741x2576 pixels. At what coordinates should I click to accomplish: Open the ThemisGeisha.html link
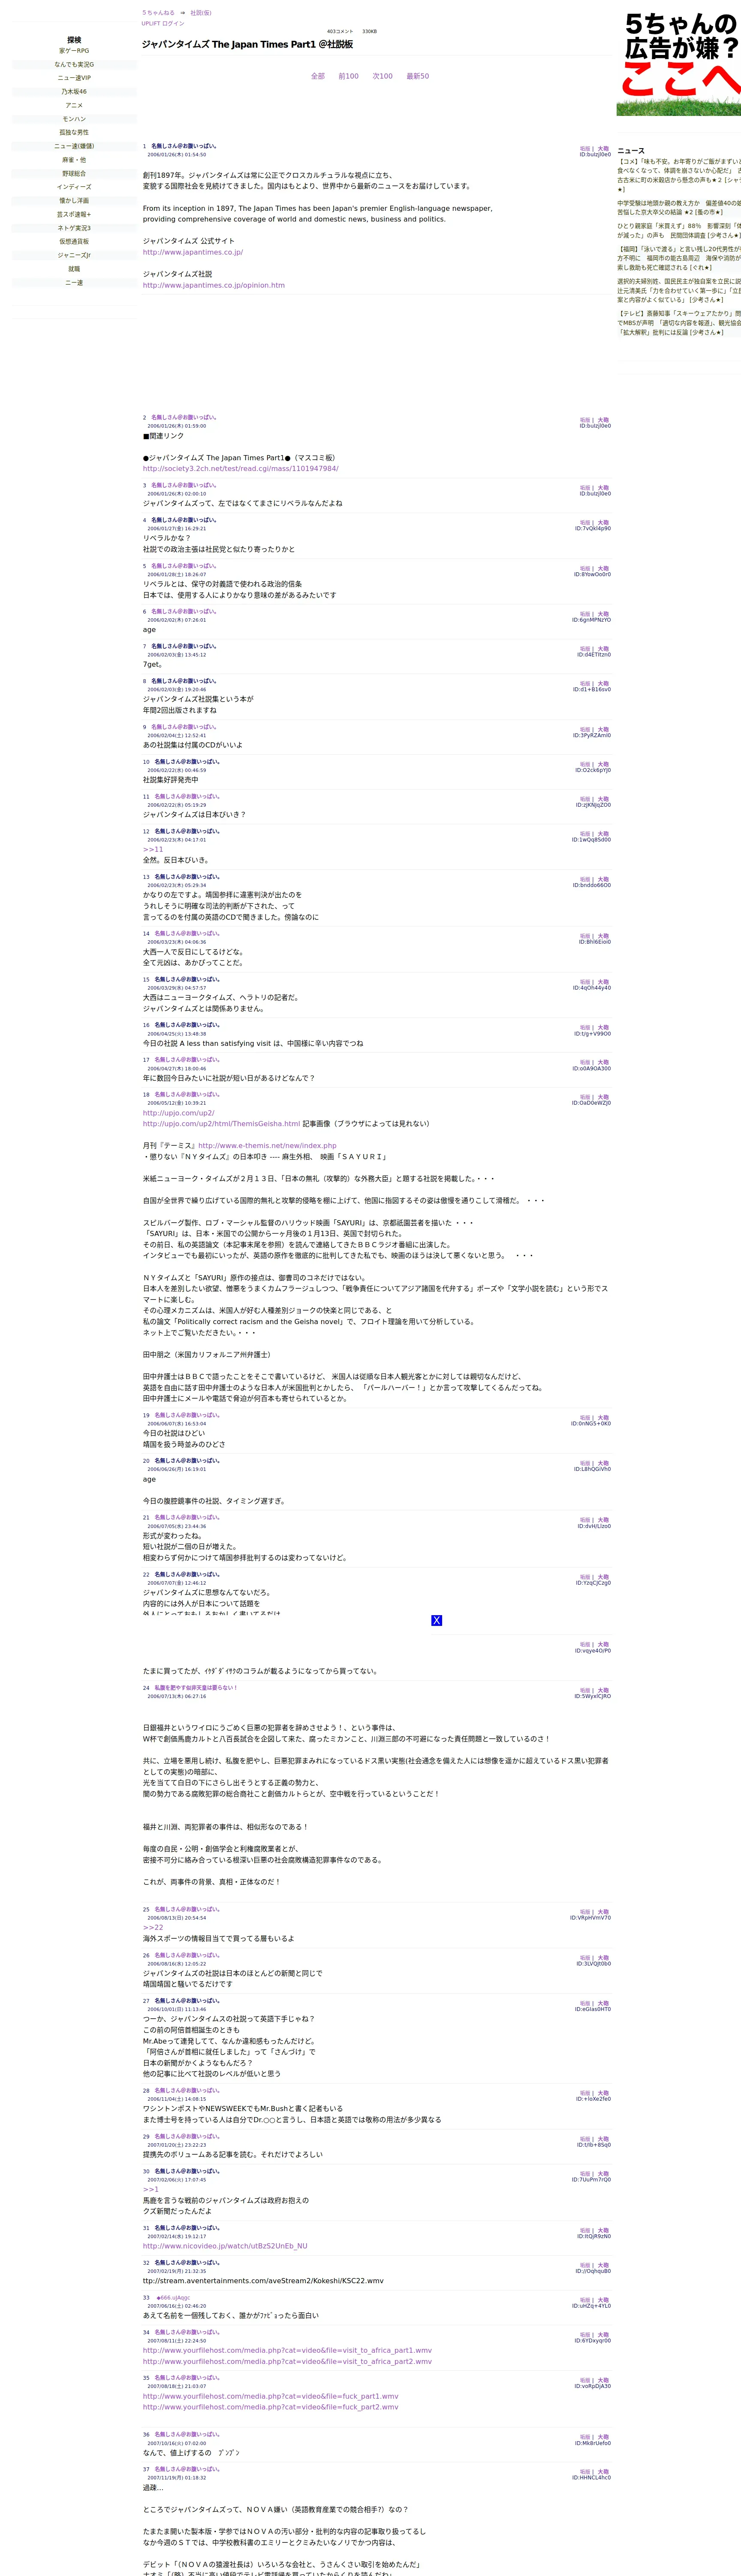coord(222,1124)
